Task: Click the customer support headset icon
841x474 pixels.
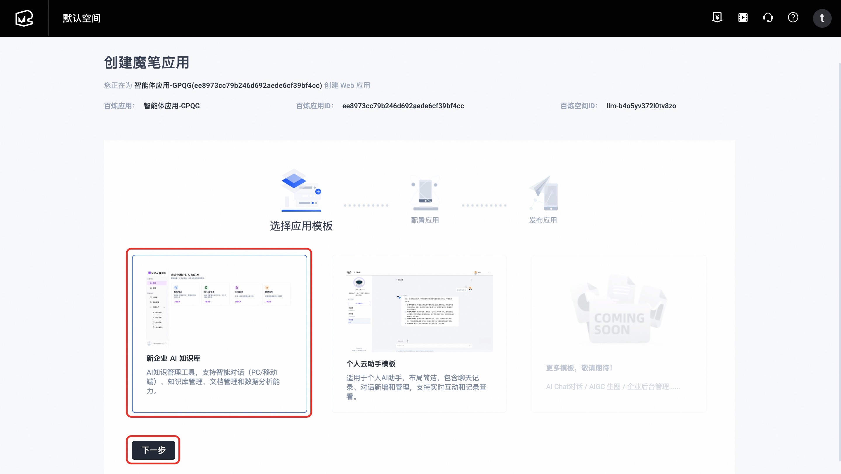Action: (x=768, y=18)
